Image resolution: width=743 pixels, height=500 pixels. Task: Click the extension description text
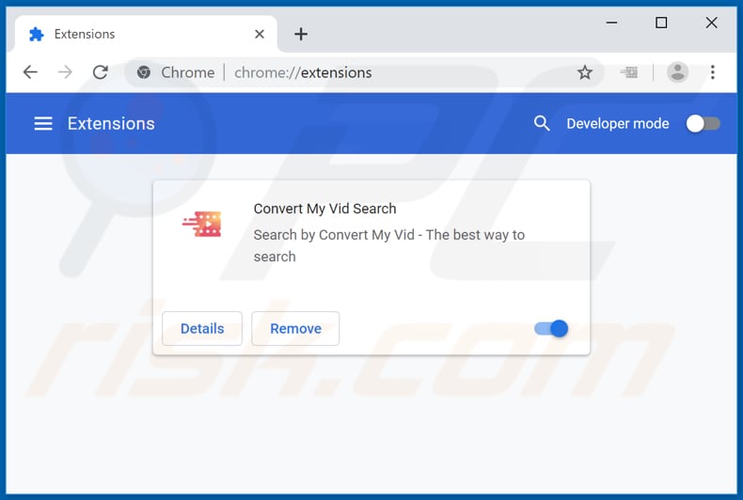point(389,245)
